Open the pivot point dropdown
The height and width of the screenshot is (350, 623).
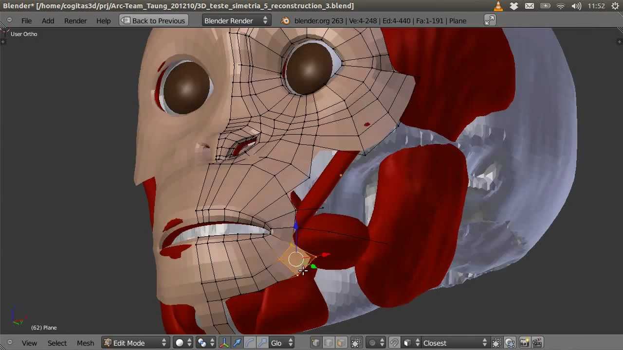point(206,343)
